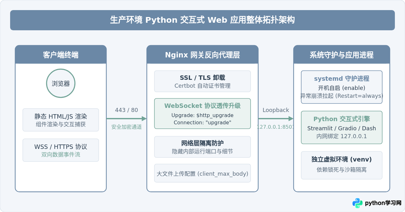Click the Loopback arrow label
This screenshot has width=405, height=212.
point(276,110)
